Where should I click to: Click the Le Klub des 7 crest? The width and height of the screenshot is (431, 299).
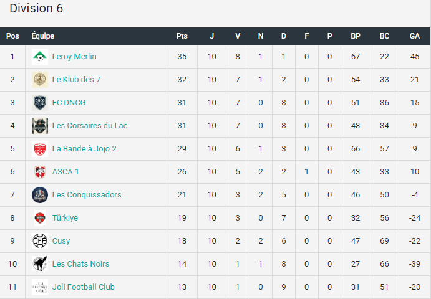click(x=40, y=80)
